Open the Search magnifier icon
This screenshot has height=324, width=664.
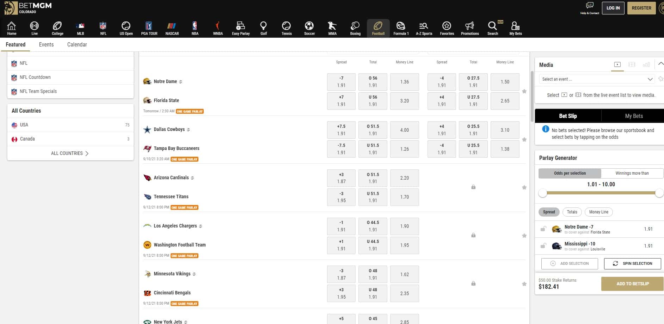tap(492, 28)
